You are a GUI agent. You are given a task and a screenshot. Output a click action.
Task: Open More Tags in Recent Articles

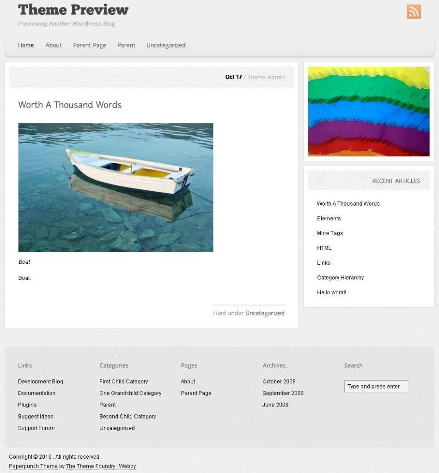(330, 233)
